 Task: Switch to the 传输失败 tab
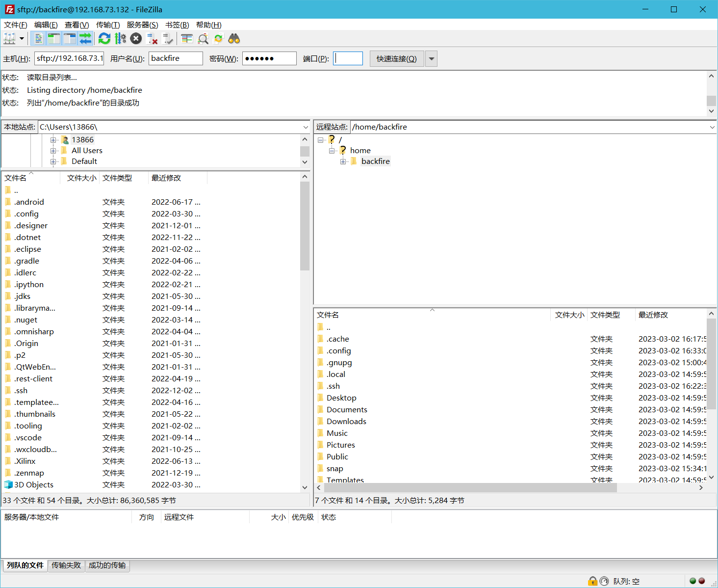point(66,565)
